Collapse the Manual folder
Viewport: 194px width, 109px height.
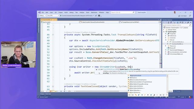(x=166, y=40)
